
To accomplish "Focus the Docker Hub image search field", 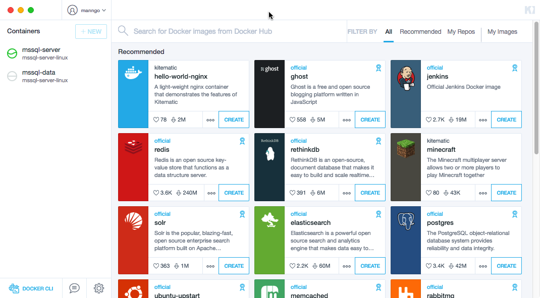I will point(238,31).
